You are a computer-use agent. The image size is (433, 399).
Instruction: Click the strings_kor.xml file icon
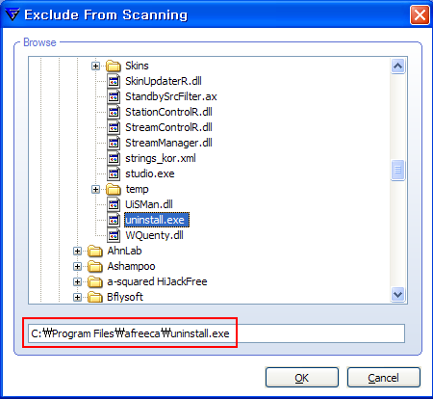(x=114, y=158)
